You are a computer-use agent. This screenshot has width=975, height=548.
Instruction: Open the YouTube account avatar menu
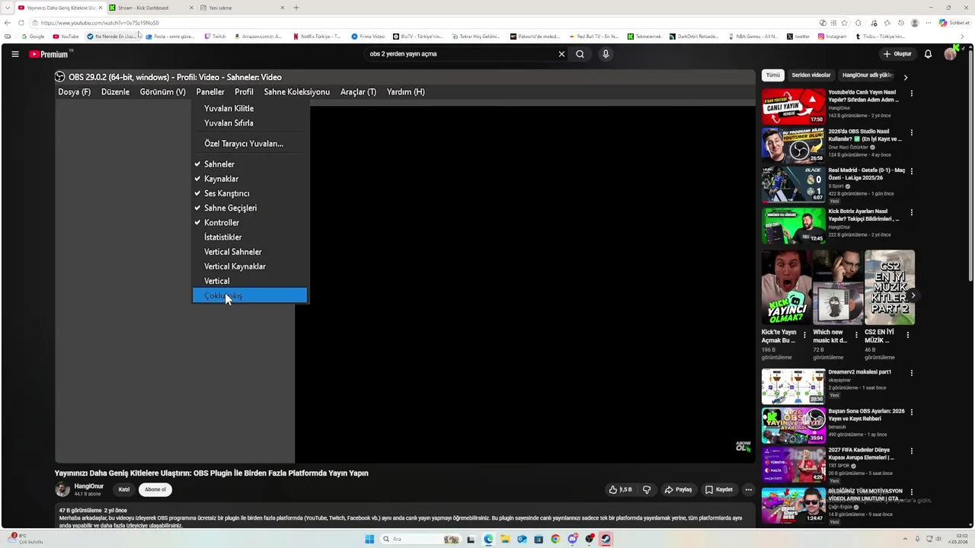tap(950, 54)
